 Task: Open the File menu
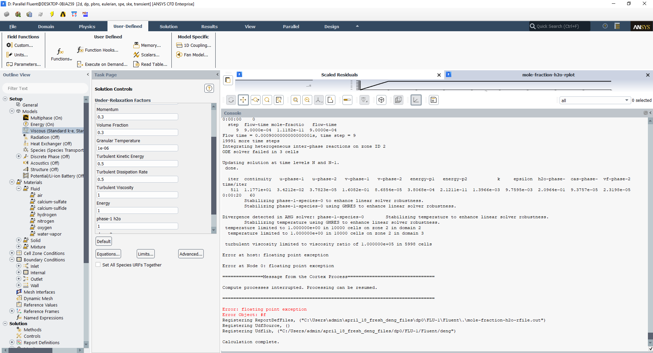point(13,26)
